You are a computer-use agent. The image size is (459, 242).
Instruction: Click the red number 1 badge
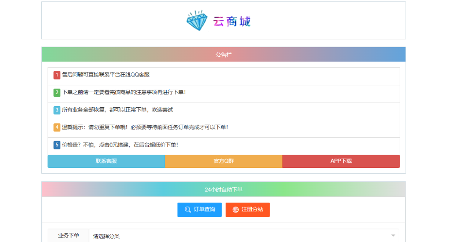57,75
